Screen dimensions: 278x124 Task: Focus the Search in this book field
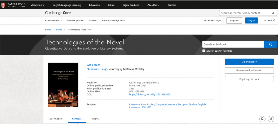click(233, 44)
